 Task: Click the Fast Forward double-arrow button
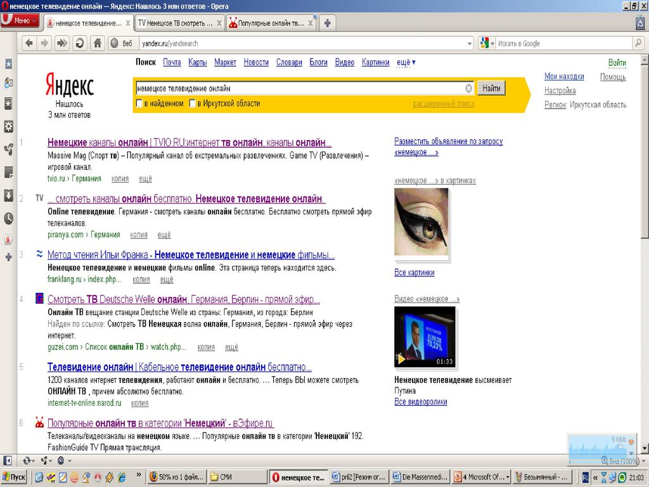click(62, 43)
